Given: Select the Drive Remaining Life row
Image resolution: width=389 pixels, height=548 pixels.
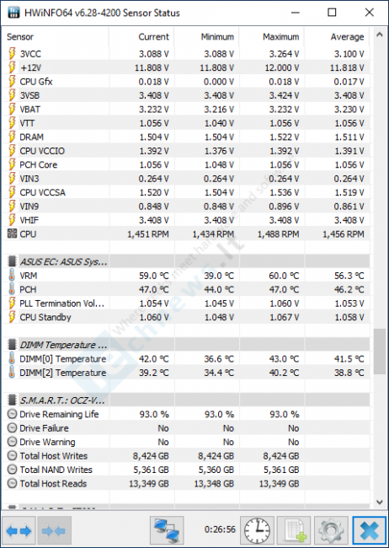Looking at the screenshot, I should pyautogui.click(x=186, y=414).
